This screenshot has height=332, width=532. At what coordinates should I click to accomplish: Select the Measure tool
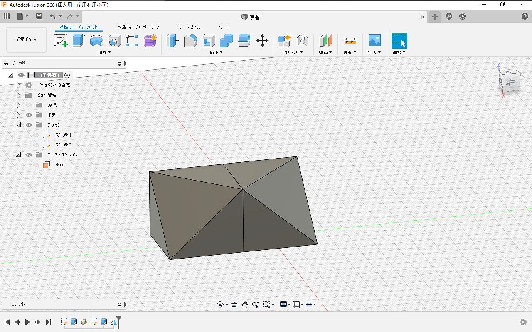(x=350, y=41)
